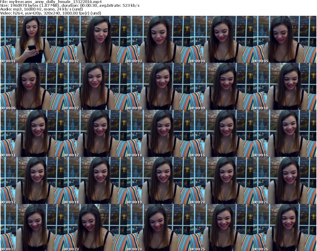Select the thumbnail labeled 00:00:19
The width and height of the screenshot is (317, 251).
click(x=158, y=181)
